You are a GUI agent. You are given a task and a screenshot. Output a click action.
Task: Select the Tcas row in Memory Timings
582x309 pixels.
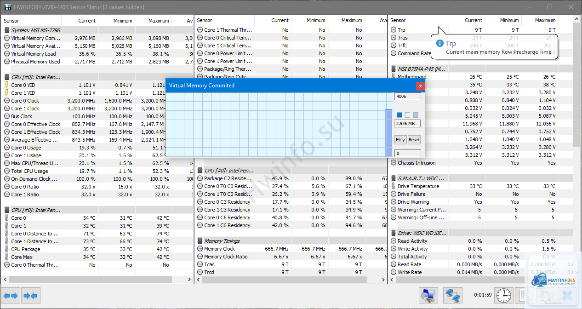[x=291, y=264]
